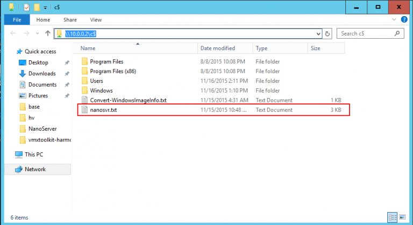Sort files by Date modified column
The width and height of the screenshot is (413, 225).
[x=217, y=48]
